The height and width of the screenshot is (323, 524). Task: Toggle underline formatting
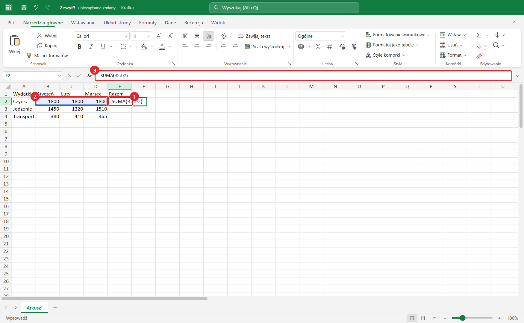pos(103,46)
